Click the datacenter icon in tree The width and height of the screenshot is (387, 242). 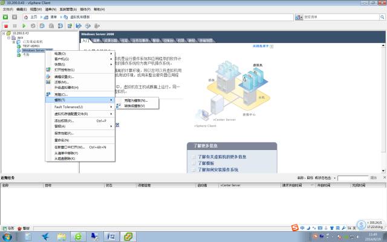click(14, 38)
